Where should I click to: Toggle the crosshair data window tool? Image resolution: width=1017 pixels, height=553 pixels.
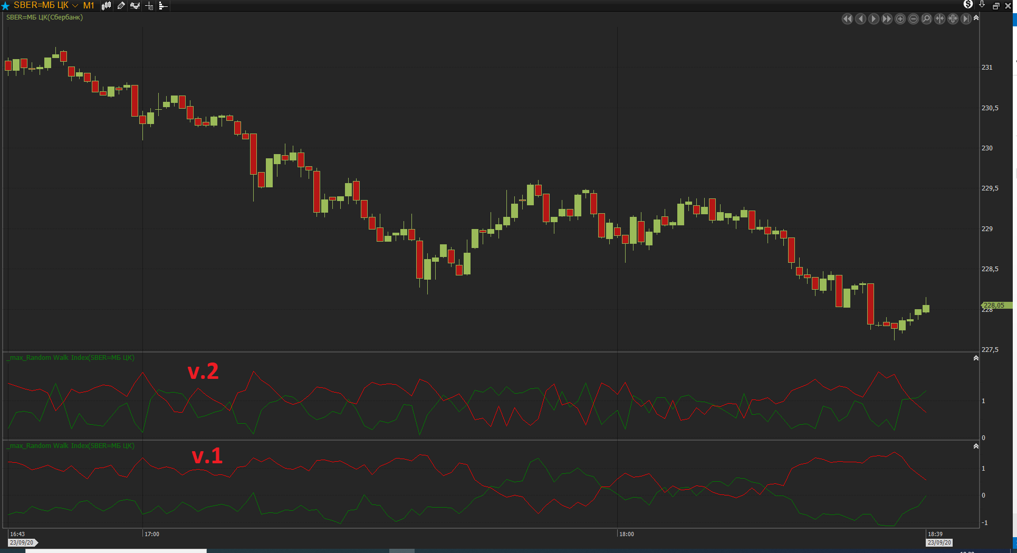(x=149, y=6)
